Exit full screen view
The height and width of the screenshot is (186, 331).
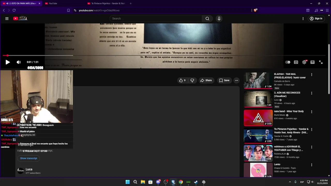[321, 62]
